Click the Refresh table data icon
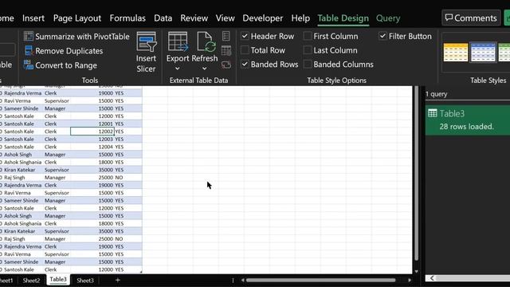Image resolution: width=510 pixels, height=287 pixels. click(206, 41)
